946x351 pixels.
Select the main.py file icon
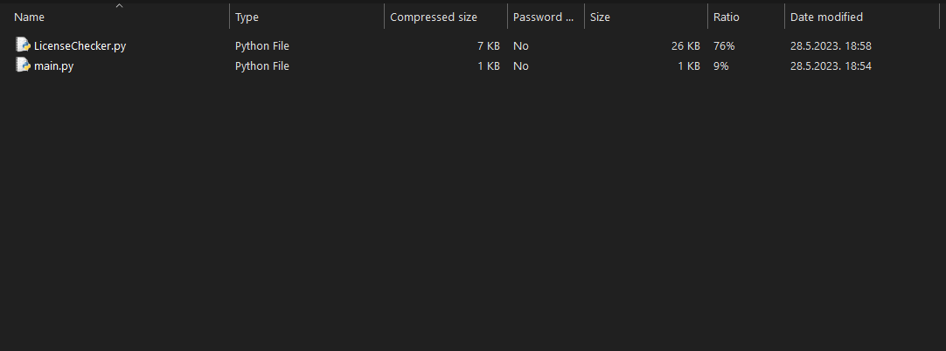pyautogui.click(x=23, y=65)
